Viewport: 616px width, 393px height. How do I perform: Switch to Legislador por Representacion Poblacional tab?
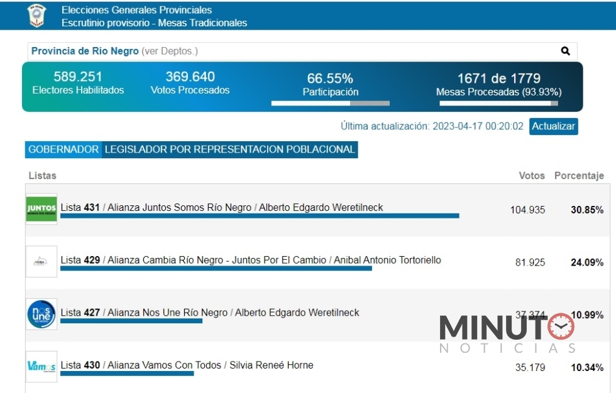point(230,149)
